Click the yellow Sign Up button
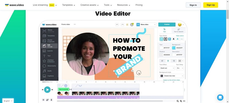The height and width of the screenshot is (103, 229). (x=211, y=5)
